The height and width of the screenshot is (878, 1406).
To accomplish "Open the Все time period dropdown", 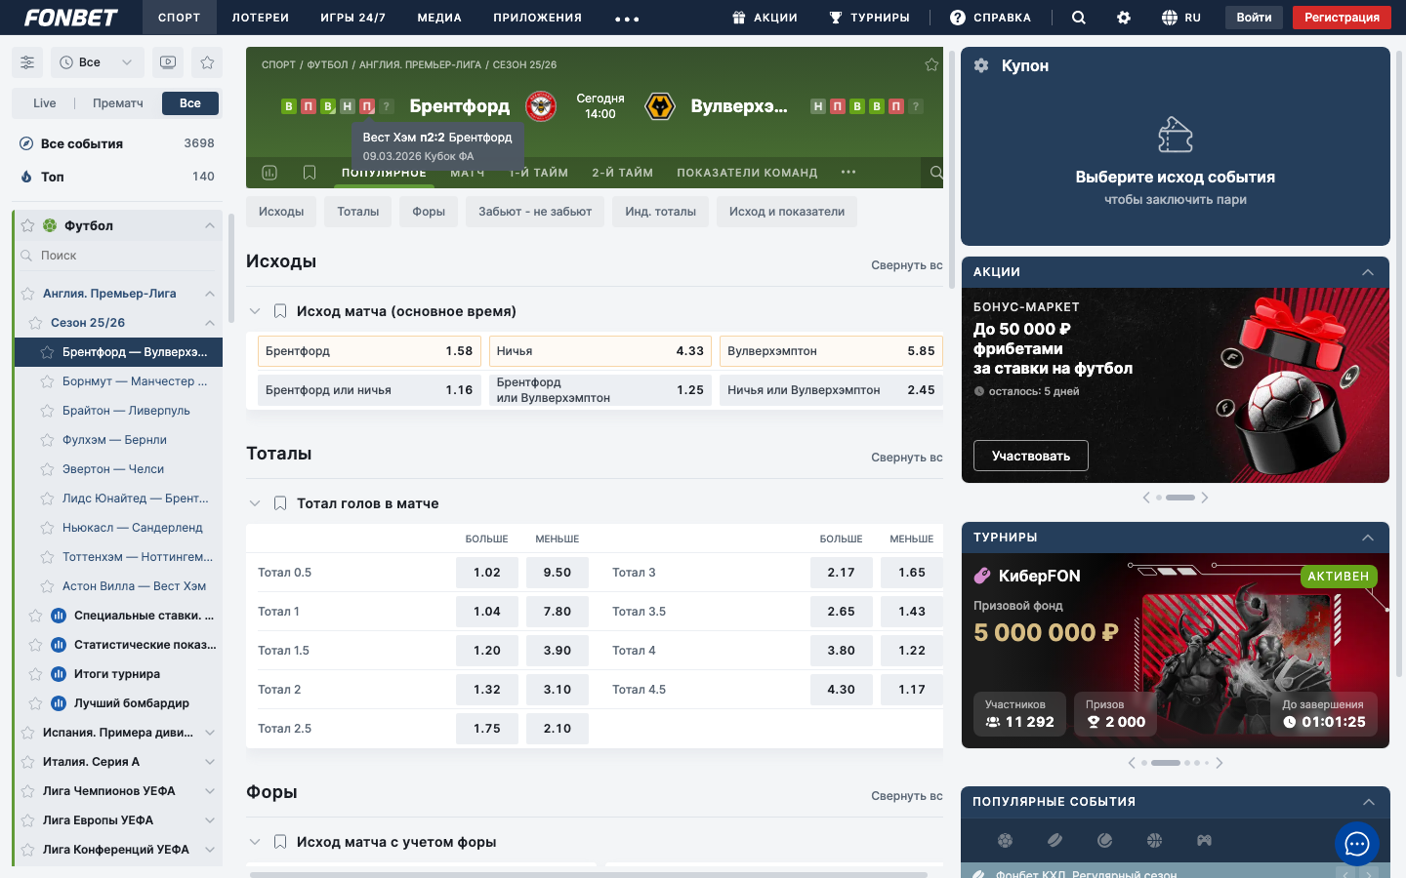I will [97, 62].
